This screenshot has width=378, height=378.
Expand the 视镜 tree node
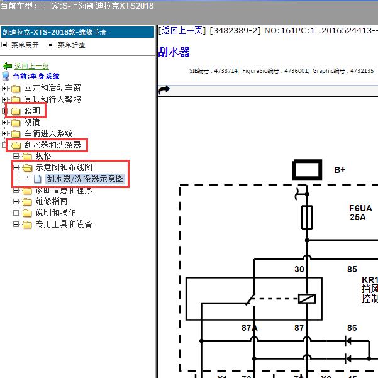(x=4, y=122)
